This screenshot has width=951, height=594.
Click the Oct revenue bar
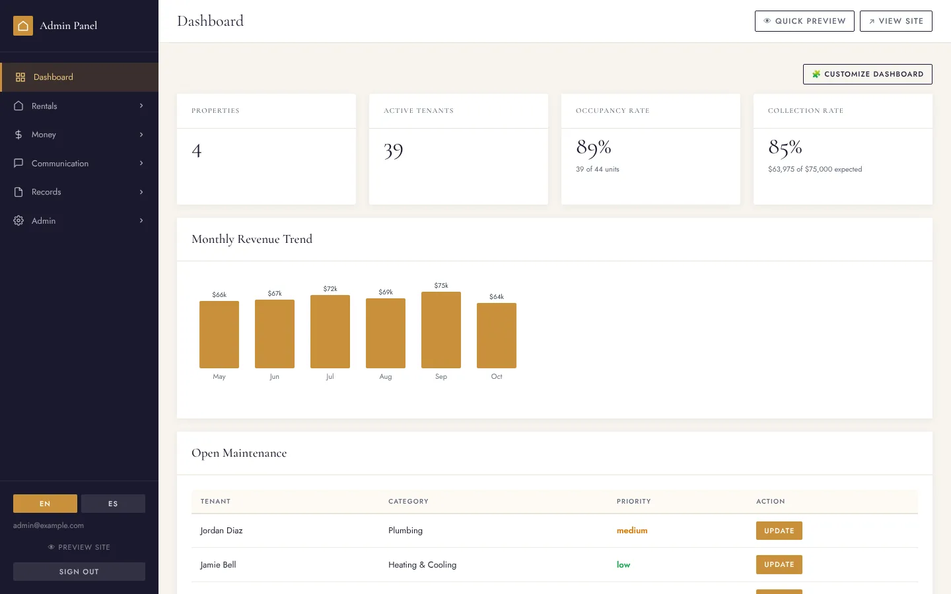click(497, 335)
